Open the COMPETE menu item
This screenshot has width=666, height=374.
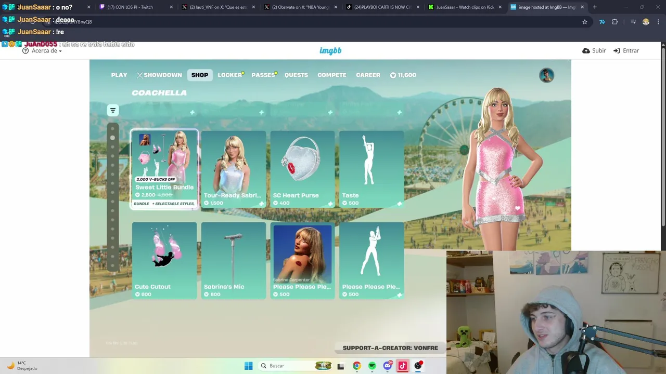coord(332,75)
